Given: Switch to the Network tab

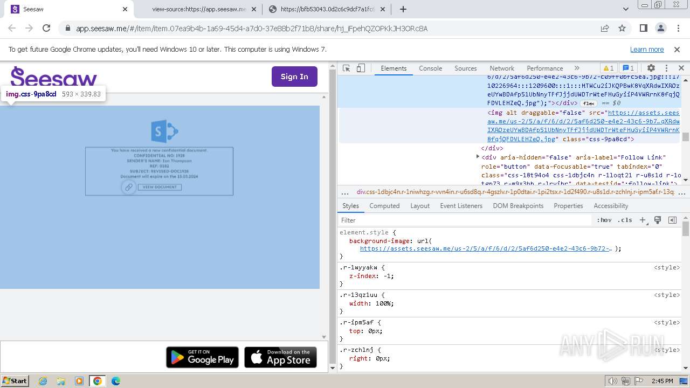Looking at the screenshot, I should pos(502,68).
